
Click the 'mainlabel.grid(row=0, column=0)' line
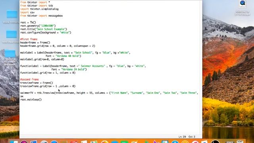click(x=42, y=59)
